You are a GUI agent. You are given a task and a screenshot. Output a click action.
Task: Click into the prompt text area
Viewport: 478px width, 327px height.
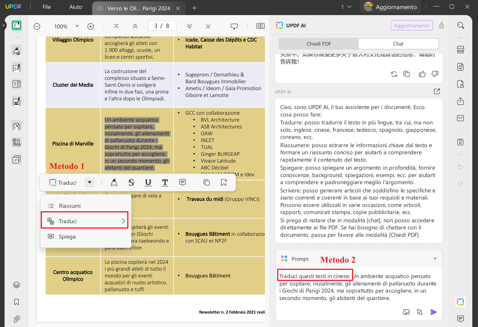pyautogui.click(x=358, y=287)
